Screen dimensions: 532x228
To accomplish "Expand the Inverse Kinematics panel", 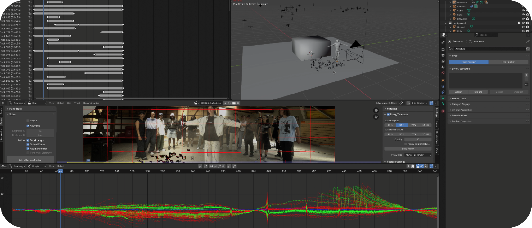I will tap(489, 110).
